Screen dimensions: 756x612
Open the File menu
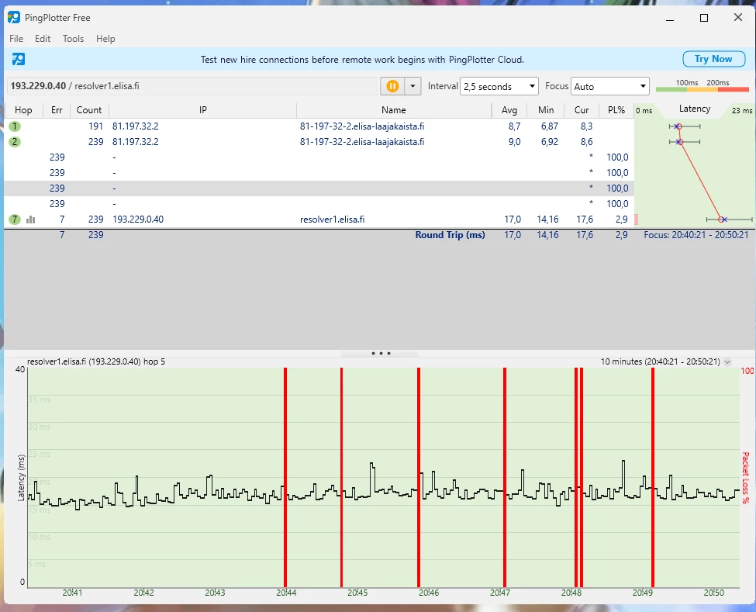(16, 39)
